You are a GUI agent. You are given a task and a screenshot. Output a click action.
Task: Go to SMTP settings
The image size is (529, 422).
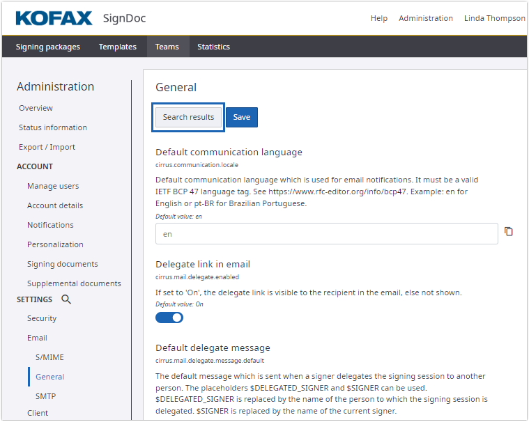pos(45,396)
